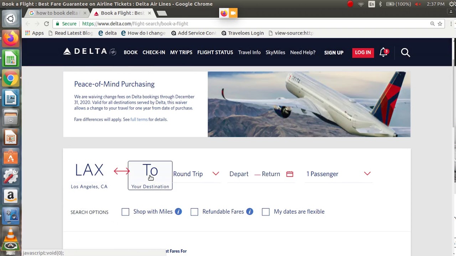Open the 'full terms' link
The image size is (456, 256).
[139, 119]
